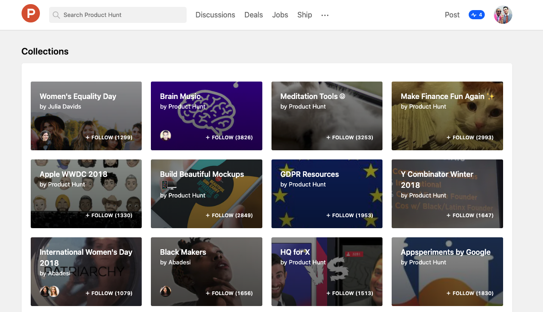The width and height of the screenshot is (543, 312).
Task: Open the Meditation Tools collection title
Action: coord(313,96)
